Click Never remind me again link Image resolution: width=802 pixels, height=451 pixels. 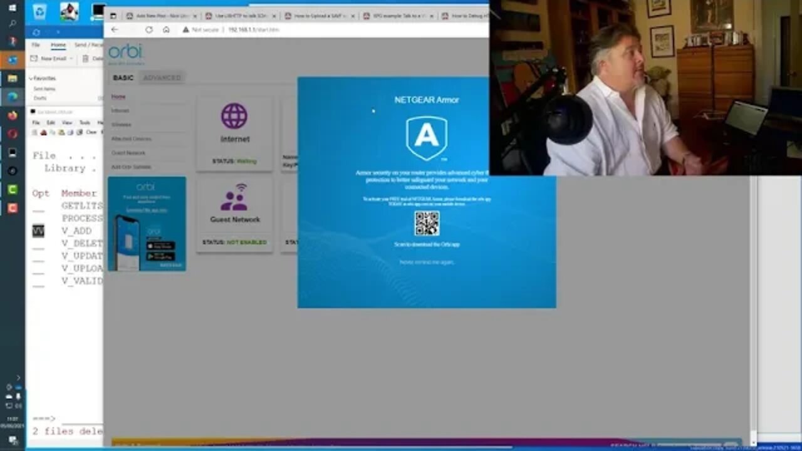[x=427, y=262]
